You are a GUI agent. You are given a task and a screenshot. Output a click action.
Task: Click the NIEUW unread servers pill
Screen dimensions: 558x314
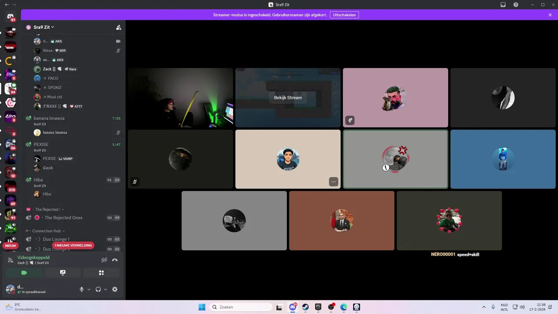pos(10,246)
